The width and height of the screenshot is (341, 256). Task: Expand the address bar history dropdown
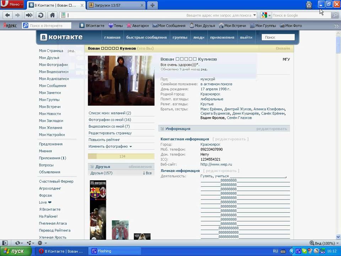click(x=254, y=15)
